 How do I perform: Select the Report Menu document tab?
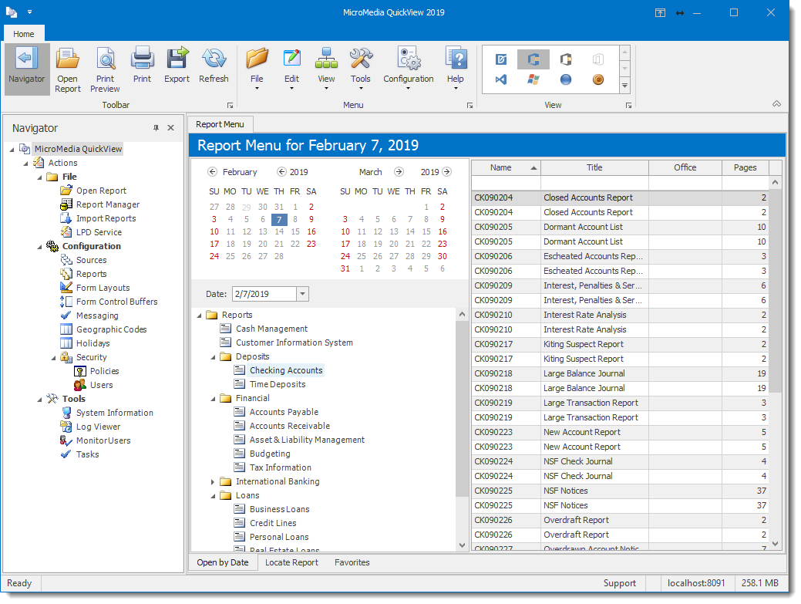tap(220, 124)
